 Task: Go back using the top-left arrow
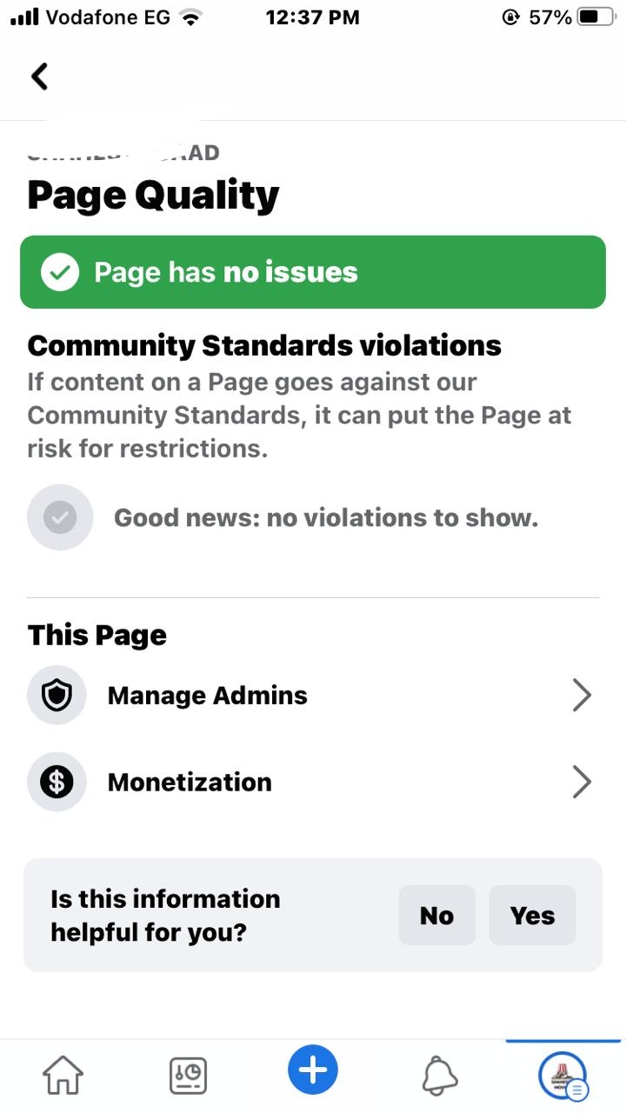39,77
